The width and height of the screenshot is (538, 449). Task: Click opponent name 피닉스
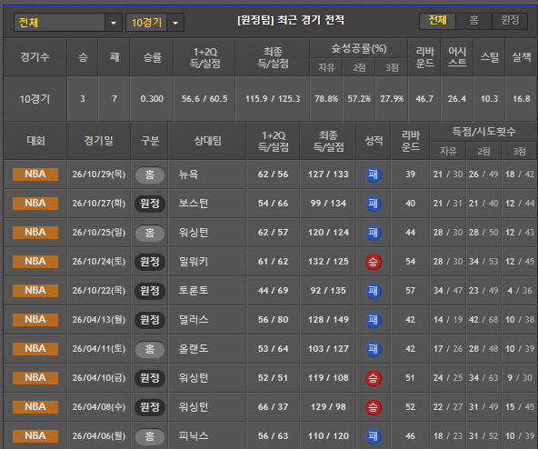tap(194, 436)
